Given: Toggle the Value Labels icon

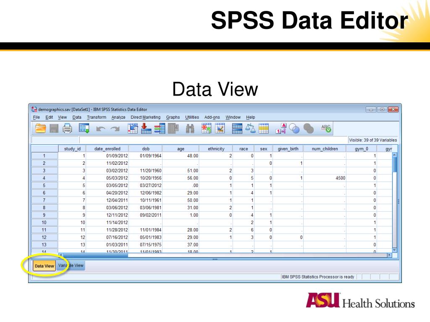Looking at the screenshot, I should tap(281, 128).
